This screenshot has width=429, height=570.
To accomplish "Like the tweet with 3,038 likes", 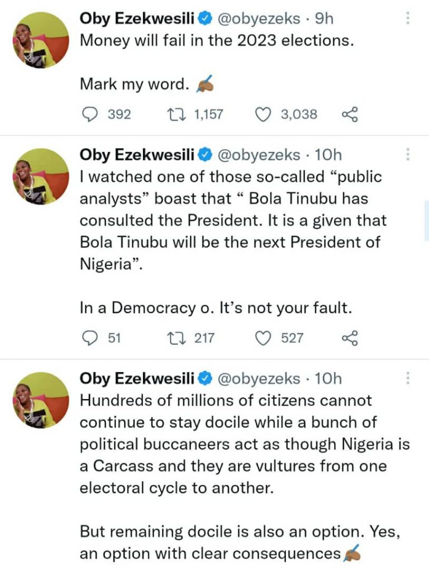I will [263, 115].
